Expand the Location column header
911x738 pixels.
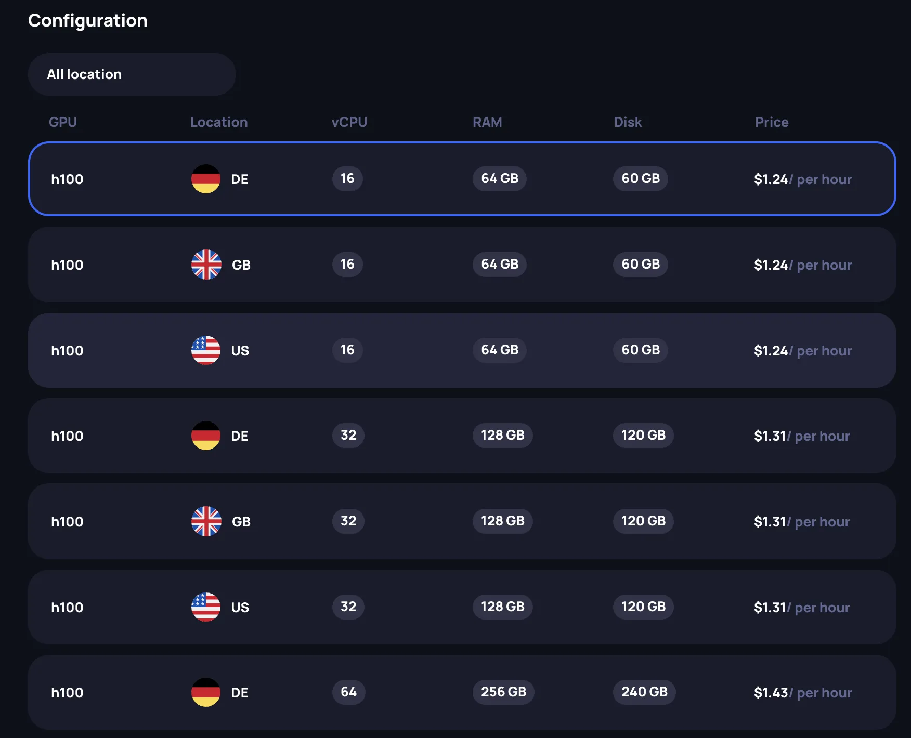pyautogui.click(x=219, y=122)
